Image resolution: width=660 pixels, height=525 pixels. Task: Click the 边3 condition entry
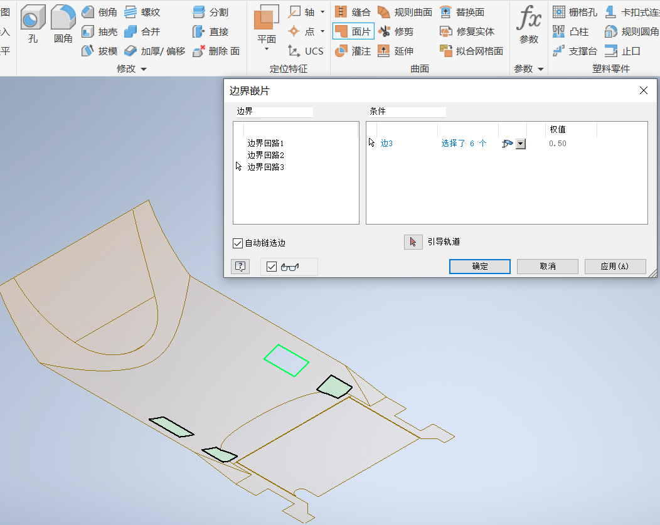pyautogui.click(x=386, y=144)
